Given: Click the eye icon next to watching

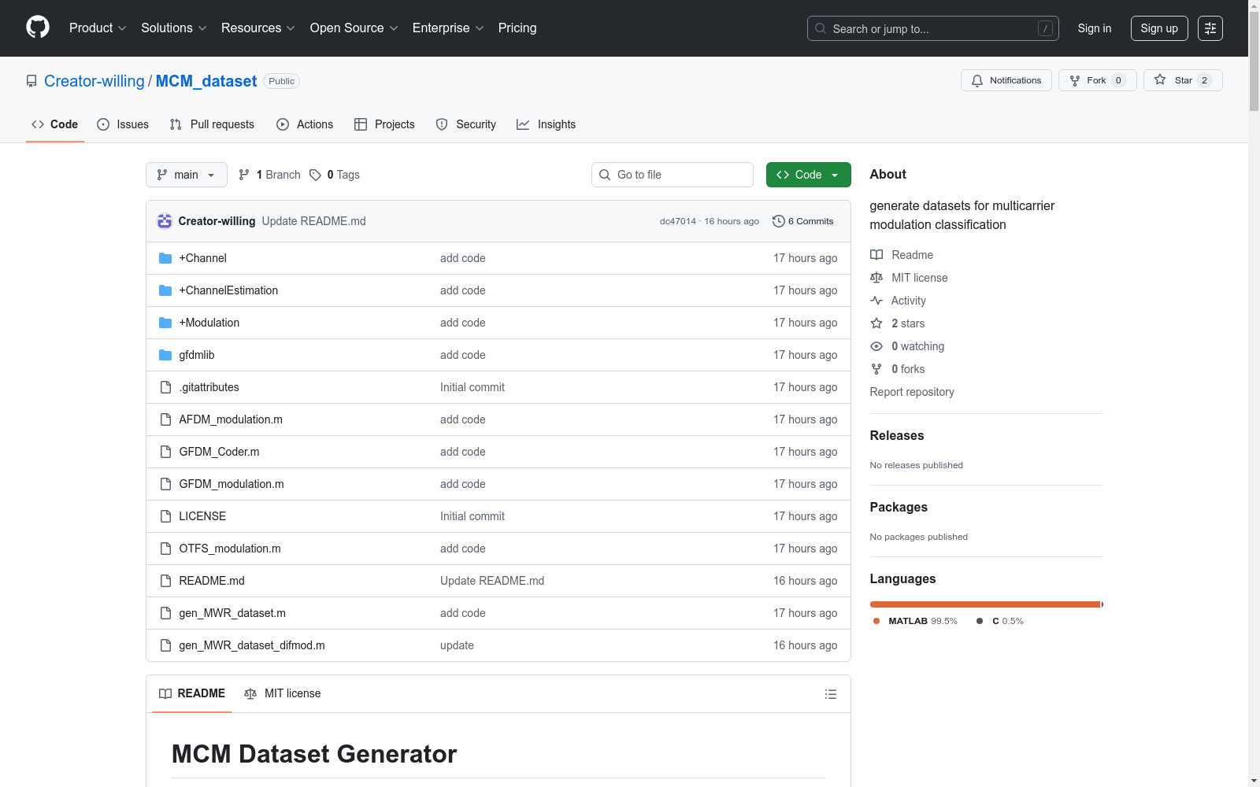Looking at the screenshot, I should (x=876, y=346).
